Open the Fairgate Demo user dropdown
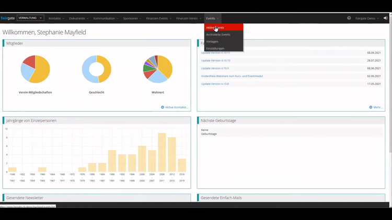The height and width of the screenshot is (220, 392). pyautogui.click(x=367, y=18)
